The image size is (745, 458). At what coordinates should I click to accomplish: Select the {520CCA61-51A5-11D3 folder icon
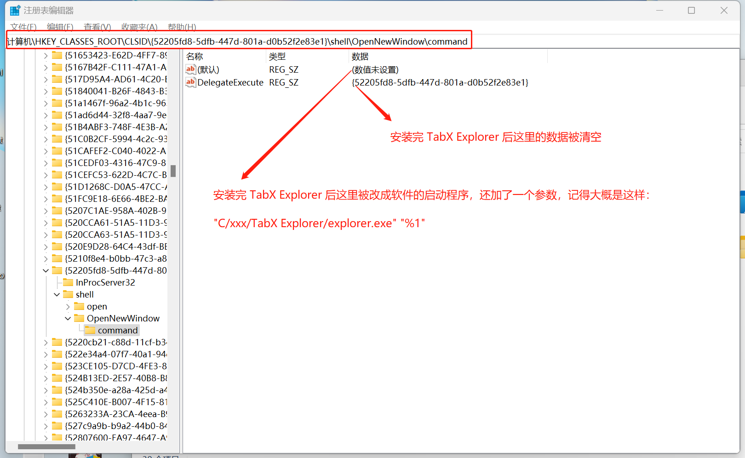(x=57, y=223)
